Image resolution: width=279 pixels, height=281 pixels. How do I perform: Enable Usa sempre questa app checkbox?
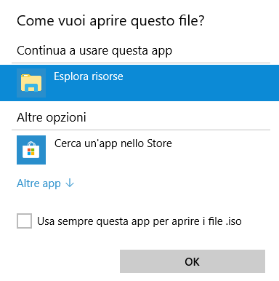coord(24,221)
